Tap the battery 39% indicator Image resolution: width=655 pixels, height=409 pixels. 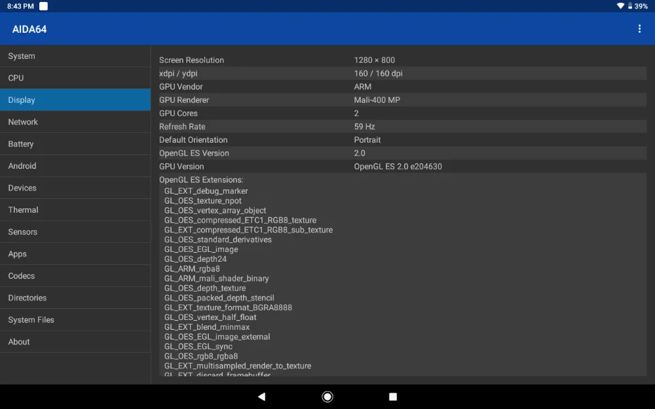click(x=637, y=6)
